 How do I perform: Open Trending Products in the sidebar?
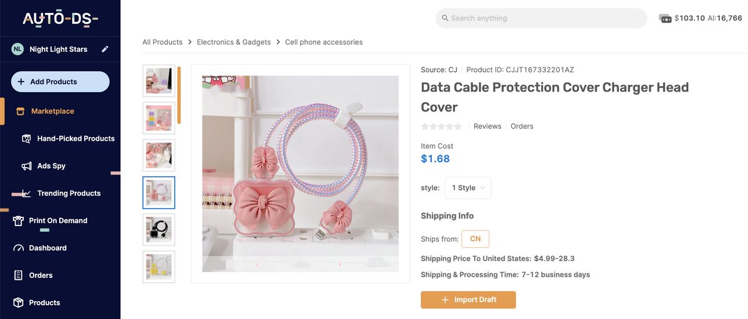coord(69,193)
